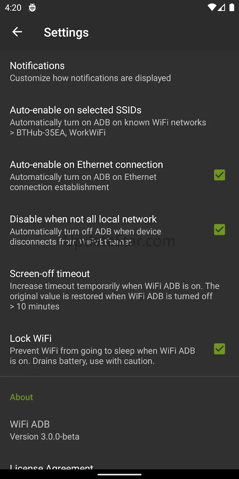Open Auto-enable on selected SSIDs
Screen dimensions: 239x479
107,121
